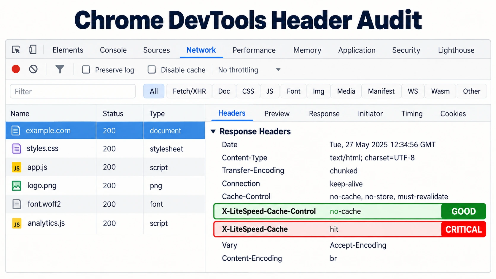Image resolution: width=496 pixels, height=279 pixels.
Task: Filter requests by Fetch/XHR
Action: click(189, 91)
